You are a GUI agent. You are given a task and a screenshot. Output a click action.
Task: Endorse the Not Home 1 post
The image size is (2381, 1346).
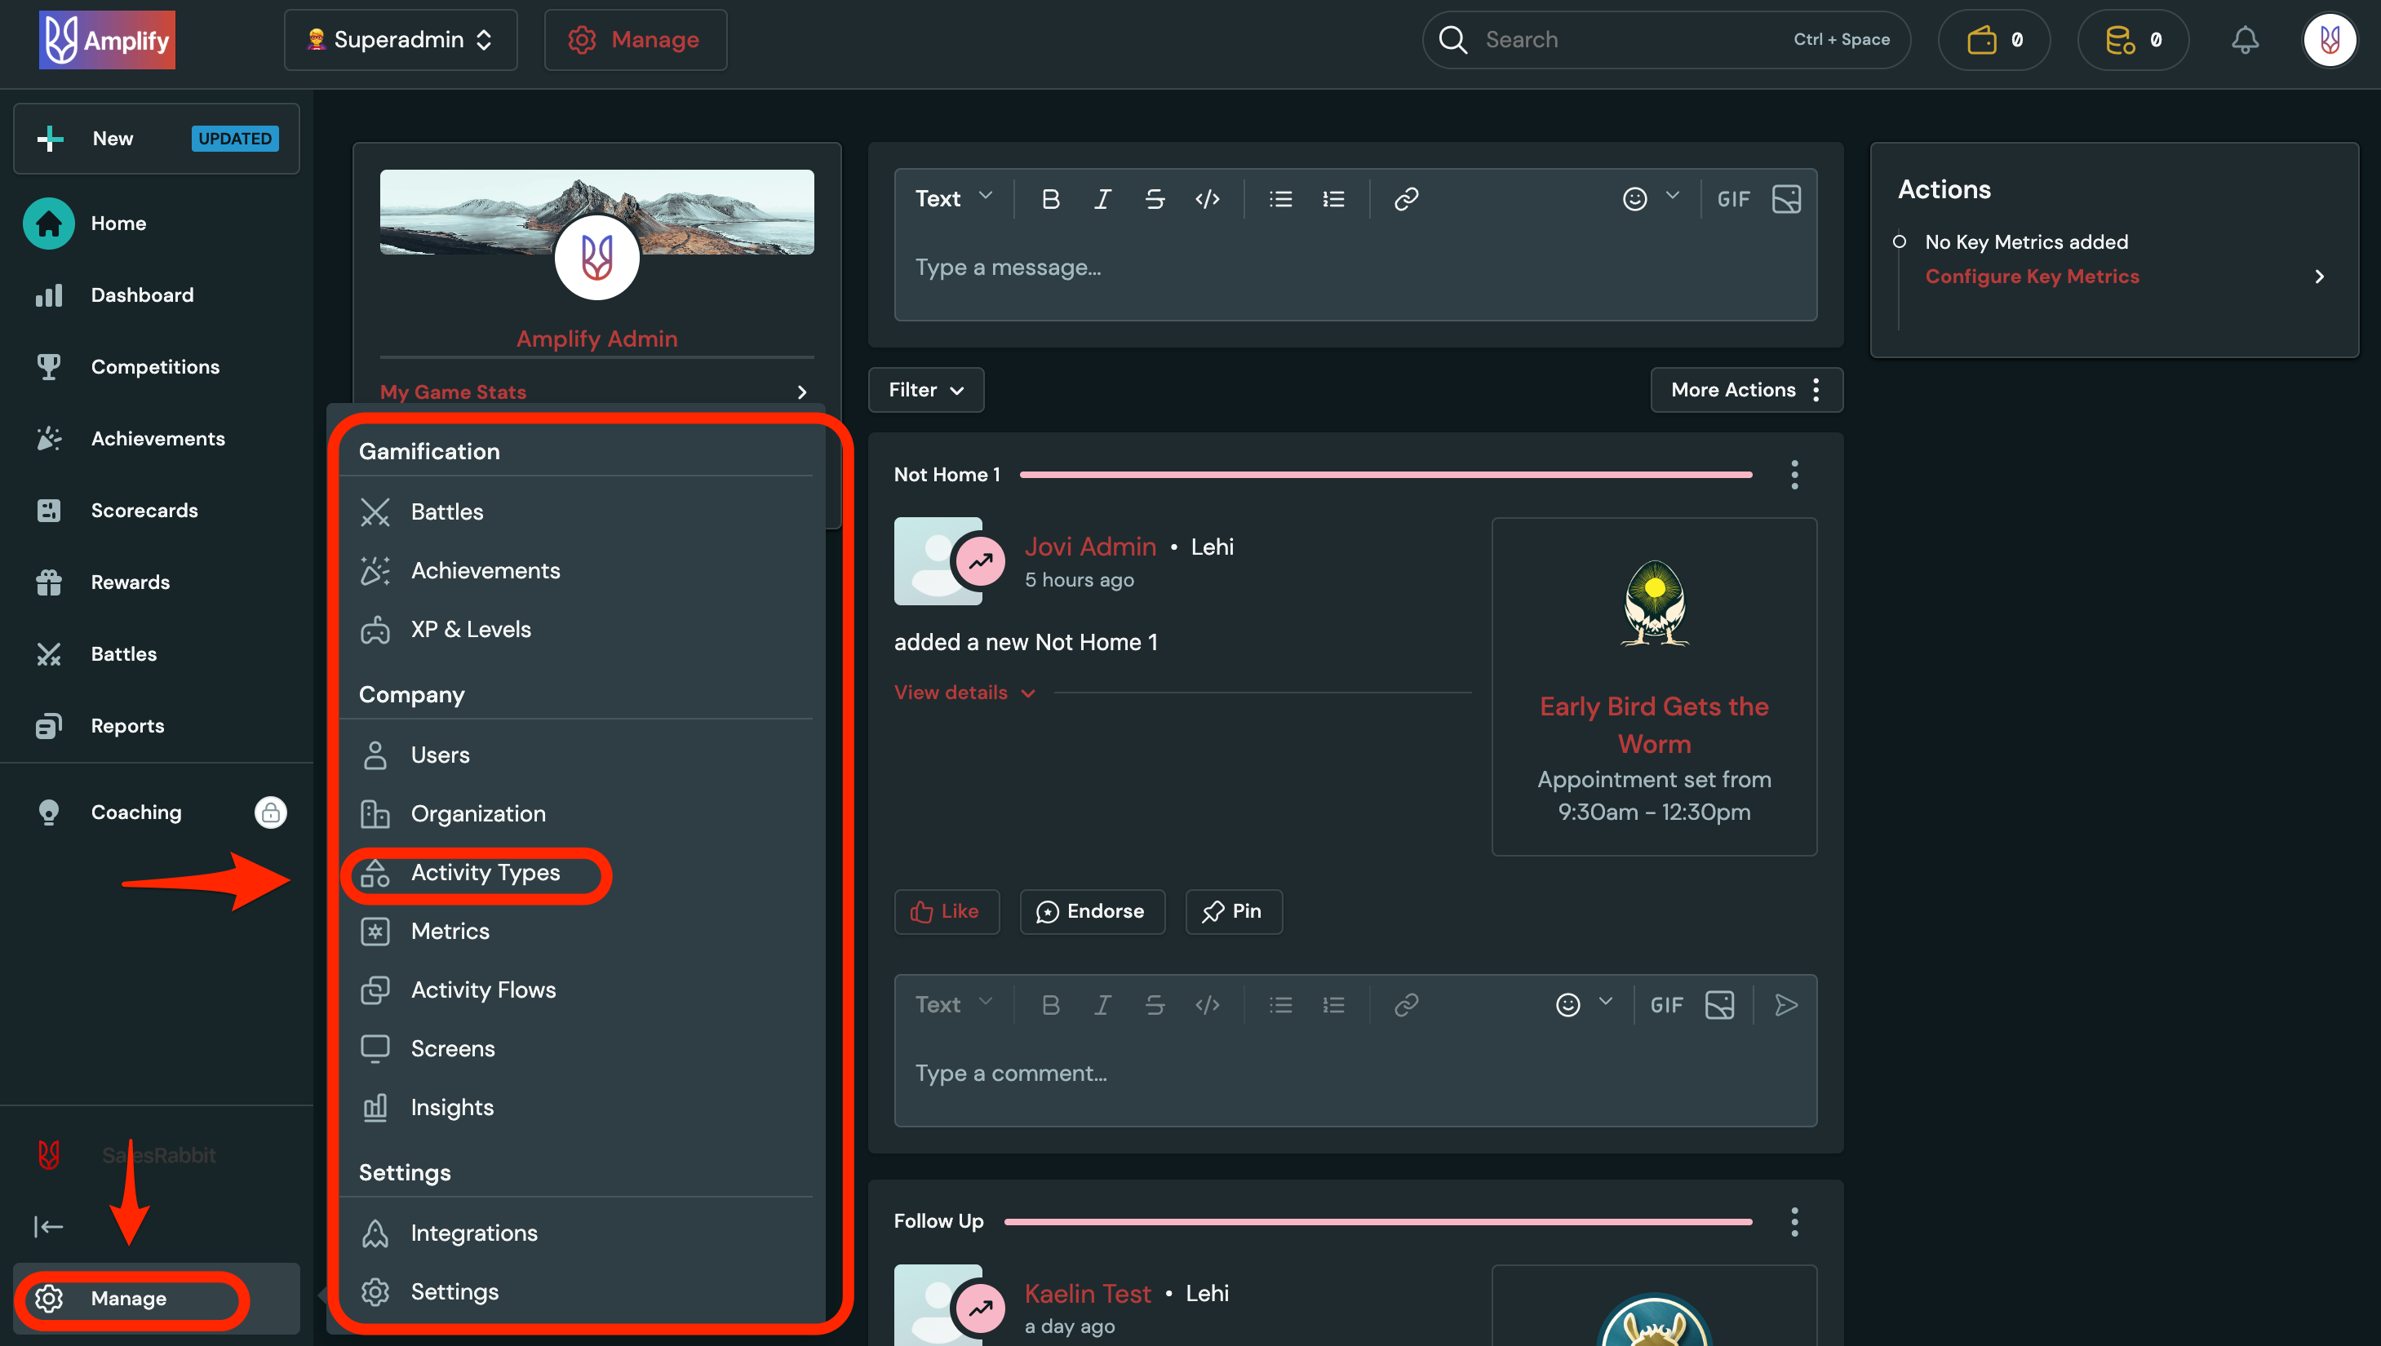click(x=1092, y=910)
